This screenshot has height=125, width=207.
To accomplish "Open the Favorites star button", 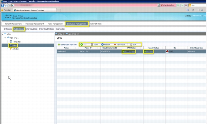I will (6, 10).
